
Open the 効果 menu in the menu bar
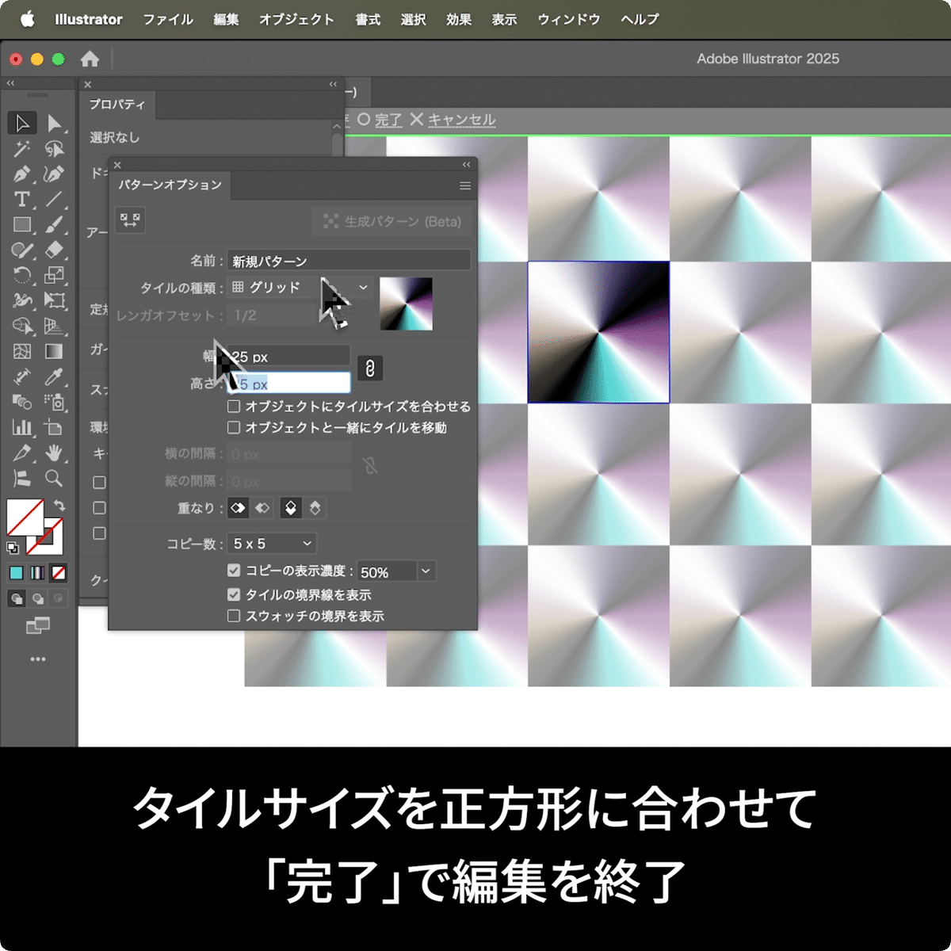point(459,19)
